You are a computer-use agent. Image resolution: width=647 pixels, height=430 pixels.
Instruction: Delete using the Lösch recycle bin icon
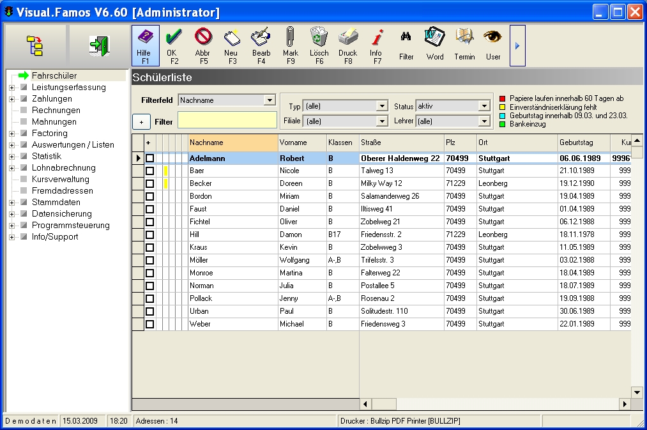click(x=319, y=38)
